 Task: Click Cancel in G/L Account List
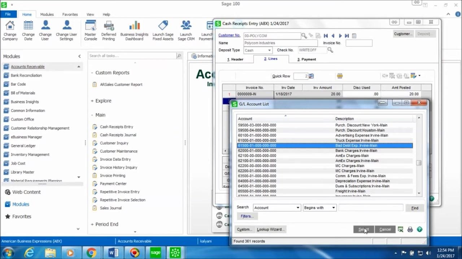[x=385, y=230]
